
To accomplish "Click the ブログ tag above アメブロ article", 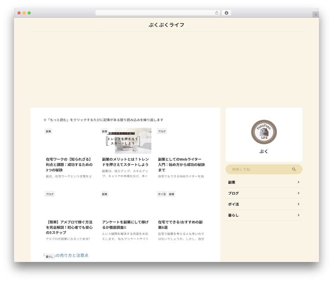I will tap(50, 194).
